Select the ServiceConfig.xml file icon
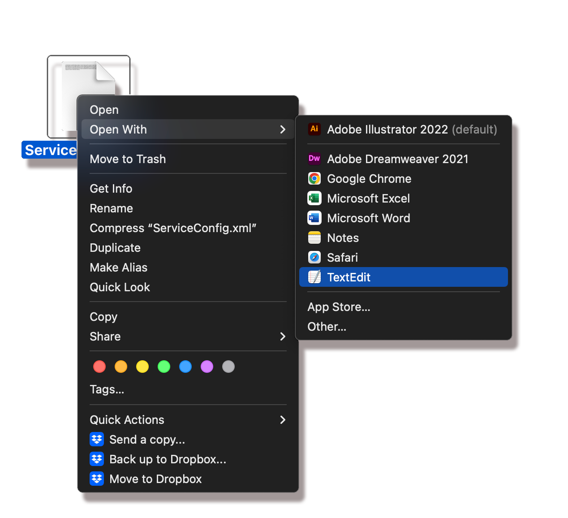 [89, 97]
